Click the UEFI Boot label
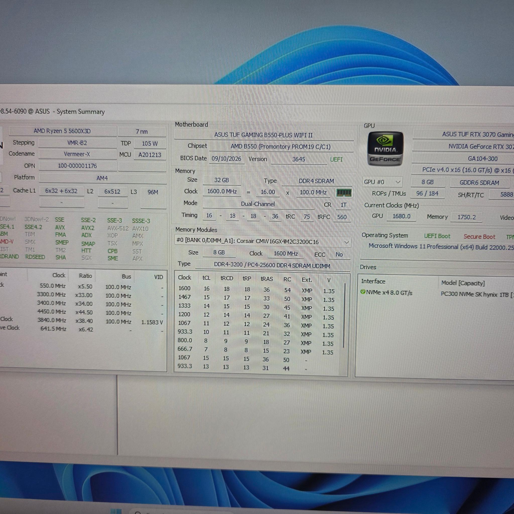Image resolution: width=514 pixels, height=514 pixels. point(437,236)
